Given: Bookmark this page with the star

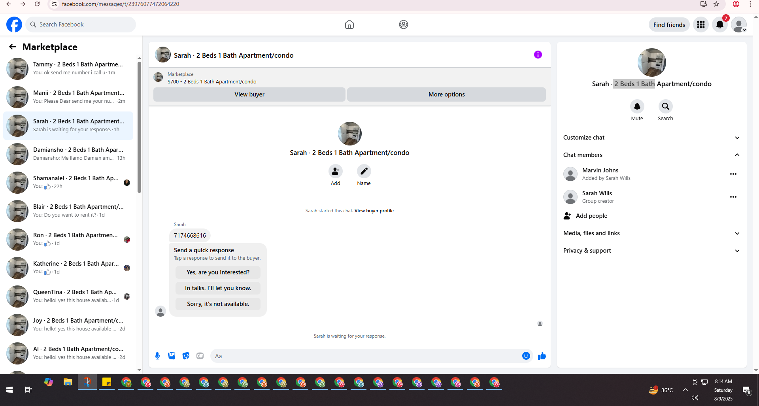Looking at the screenshot, I should point(716,4).
